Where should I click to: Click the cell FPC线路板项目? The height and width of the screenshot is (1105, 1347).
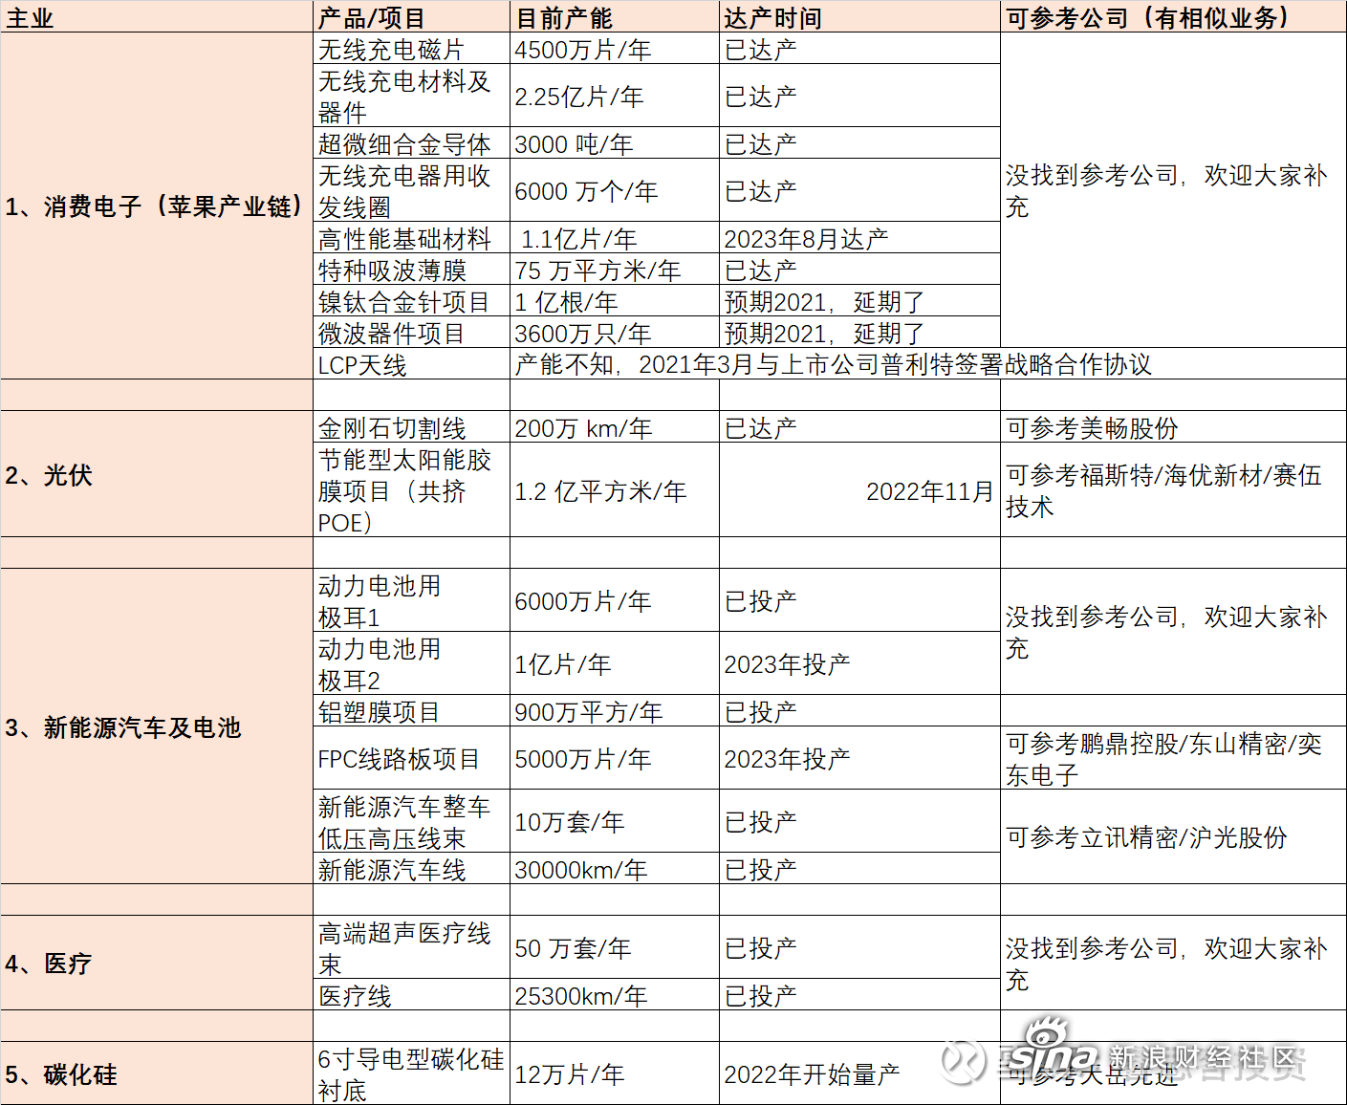411,758
